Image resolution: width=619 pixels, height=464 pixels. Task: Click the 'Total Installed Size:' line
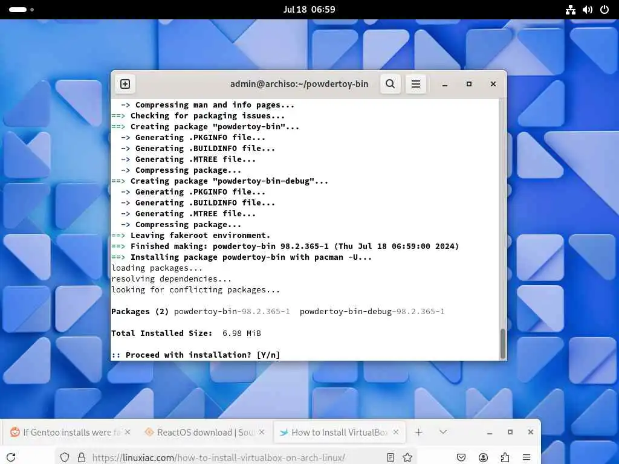186,333
